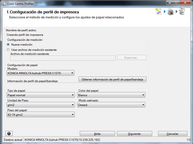Image resolution: width=193 pixels, height=144 pixels.
Task: Open the Peso del papel dropdown
Action: 41,114
